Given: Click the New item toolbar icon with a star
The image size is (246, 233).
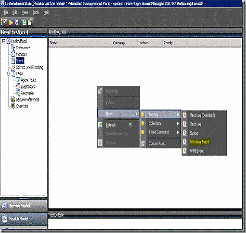Looking at the screenshot, I should point(30,22).
